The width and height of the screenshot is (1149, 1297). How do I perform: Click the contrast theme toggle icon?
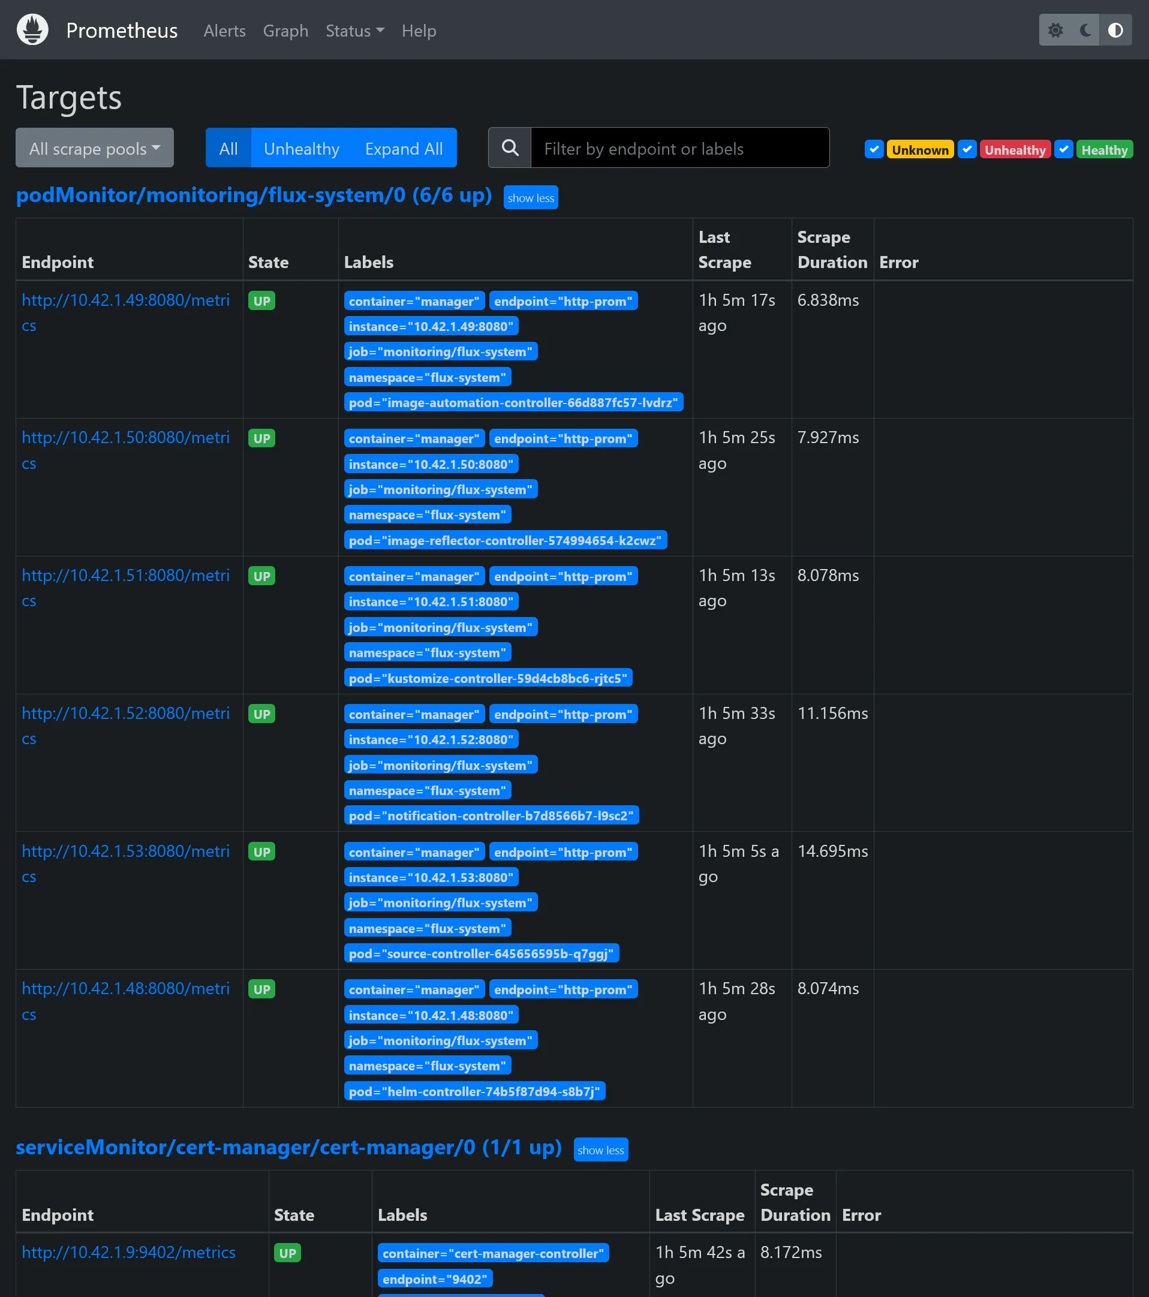coord(1115,30)
